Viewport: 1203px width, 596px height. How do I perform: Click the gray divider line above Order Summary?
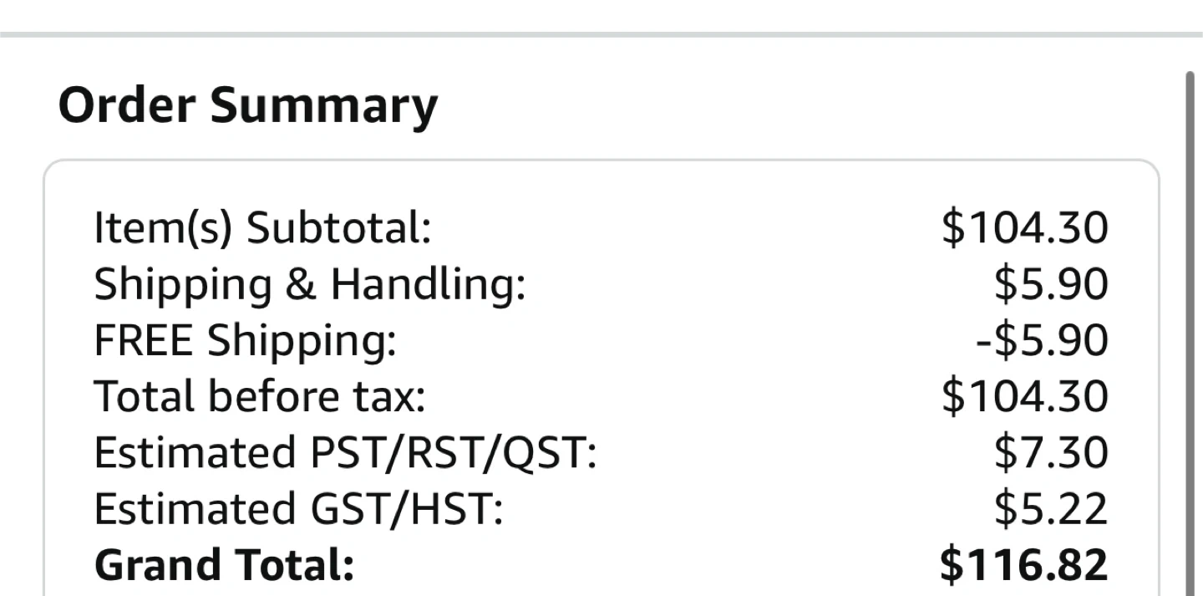(x=601, y=34)
